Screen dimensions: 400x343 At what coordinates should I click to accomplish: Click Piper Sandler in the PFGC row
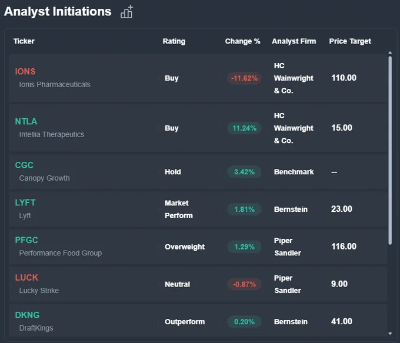[288, 247]
